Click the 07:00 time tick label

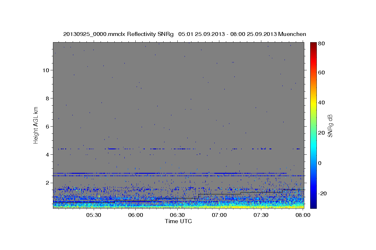click(x=219, y=215)
